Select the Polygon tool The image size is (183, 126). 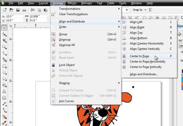click(x=4, y=79)
